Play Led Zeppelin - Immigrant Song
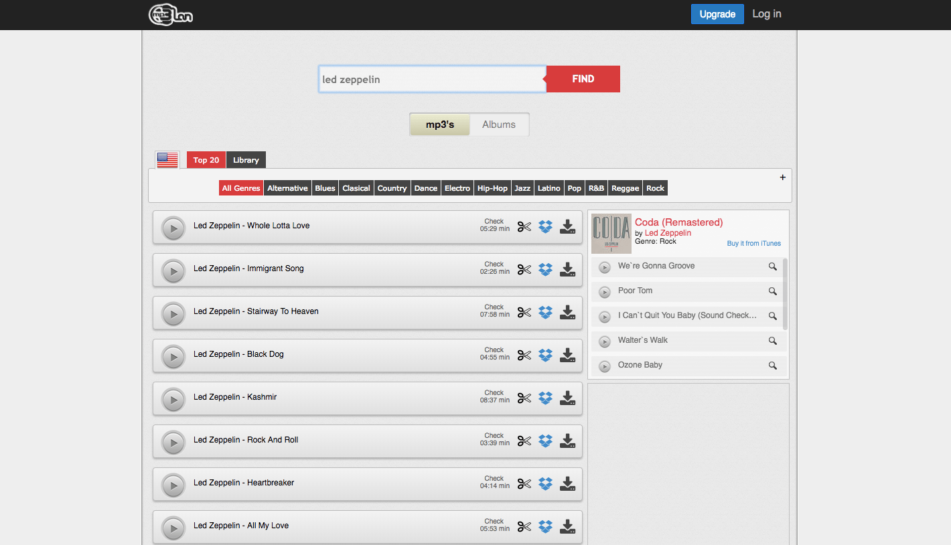951x545 pixels. 173,271
